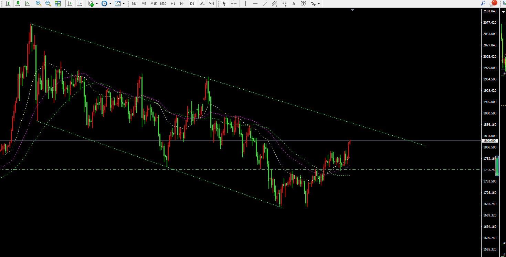The width and height of the screenshot is (506, 257).
Task: Select the arrow cursor tool
Action: (224, 3)
